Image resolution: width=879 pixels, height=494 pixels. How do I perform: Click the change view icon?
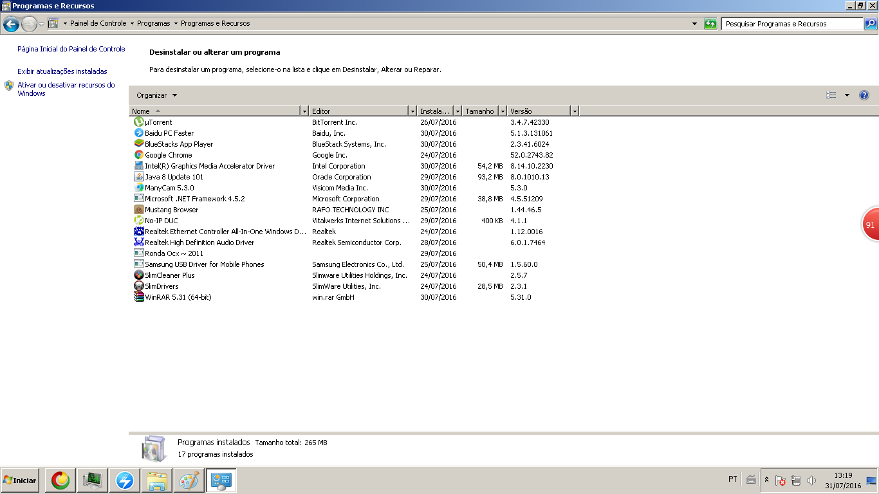click(831, 95)
